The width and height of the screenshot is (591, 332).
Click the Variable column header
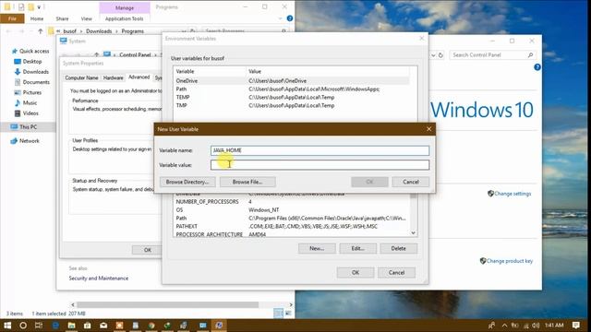pos(210,71)
